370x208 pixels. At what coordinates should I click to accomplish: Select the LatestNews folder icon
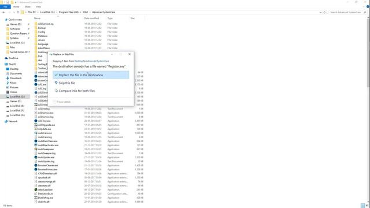coord(36,48)
